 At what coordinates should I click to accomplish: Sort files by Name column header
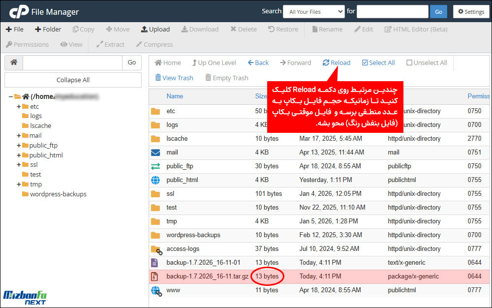click(175, 96)
